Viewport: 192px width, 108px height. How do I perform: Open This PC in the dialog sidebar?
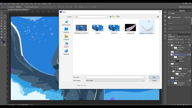(x=66, y=45)
